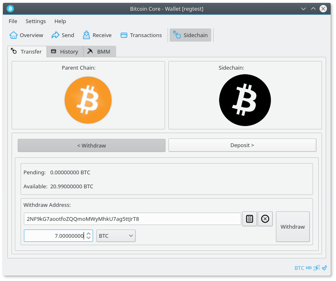The height and width of the screenshot is (281, 336).
Task: Increase amount with stepper up arrow
Action: [89, 234]
